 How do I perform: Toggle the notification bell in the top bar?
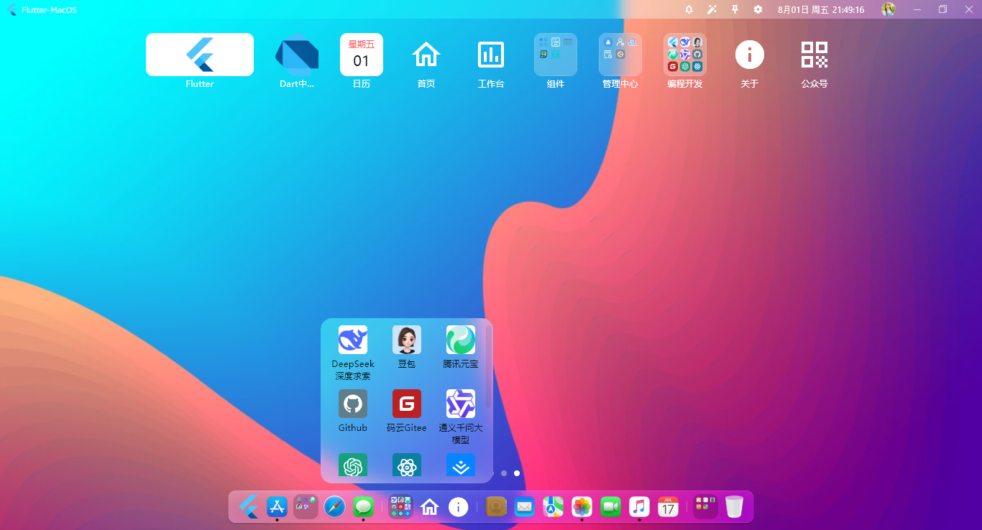click(689, 9)
